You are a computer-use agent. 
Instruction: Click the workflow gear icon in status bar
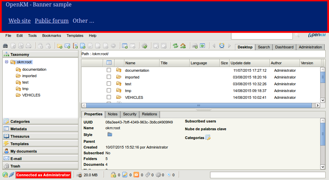[x=158, y=175]
